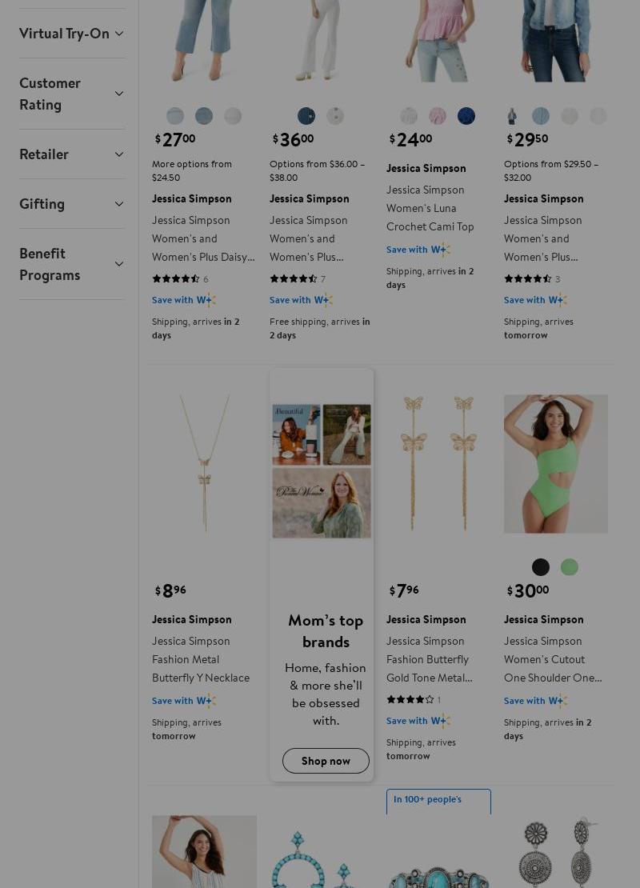Image resolution: width=640 pixels, height=888 pixels.
Task: Open the Butterfly Y Necklace product image
Action: point(204,464)
